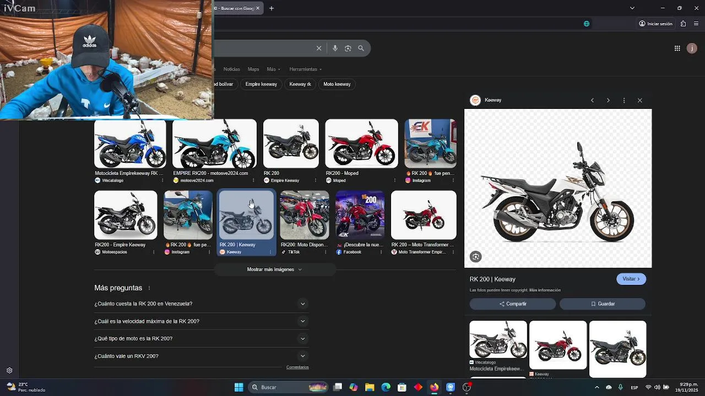The width and height of the screenshot is (705, 396).
Task: Open blue Motocicleta Empirekeeway RK thumbnail
Action: click(130, 144)
